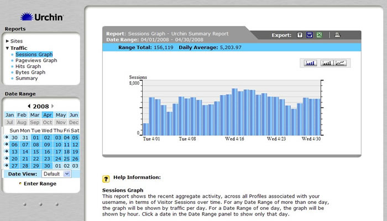387x221 pixels.
Task: Select week arrow beside row starting 06
Action: (x=7, y=144)
